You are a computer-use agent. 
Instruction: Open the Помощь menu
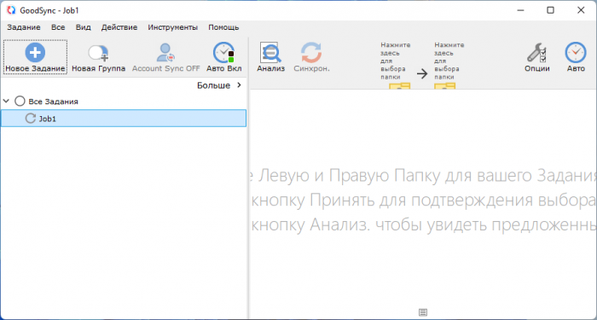coord(223,27)
